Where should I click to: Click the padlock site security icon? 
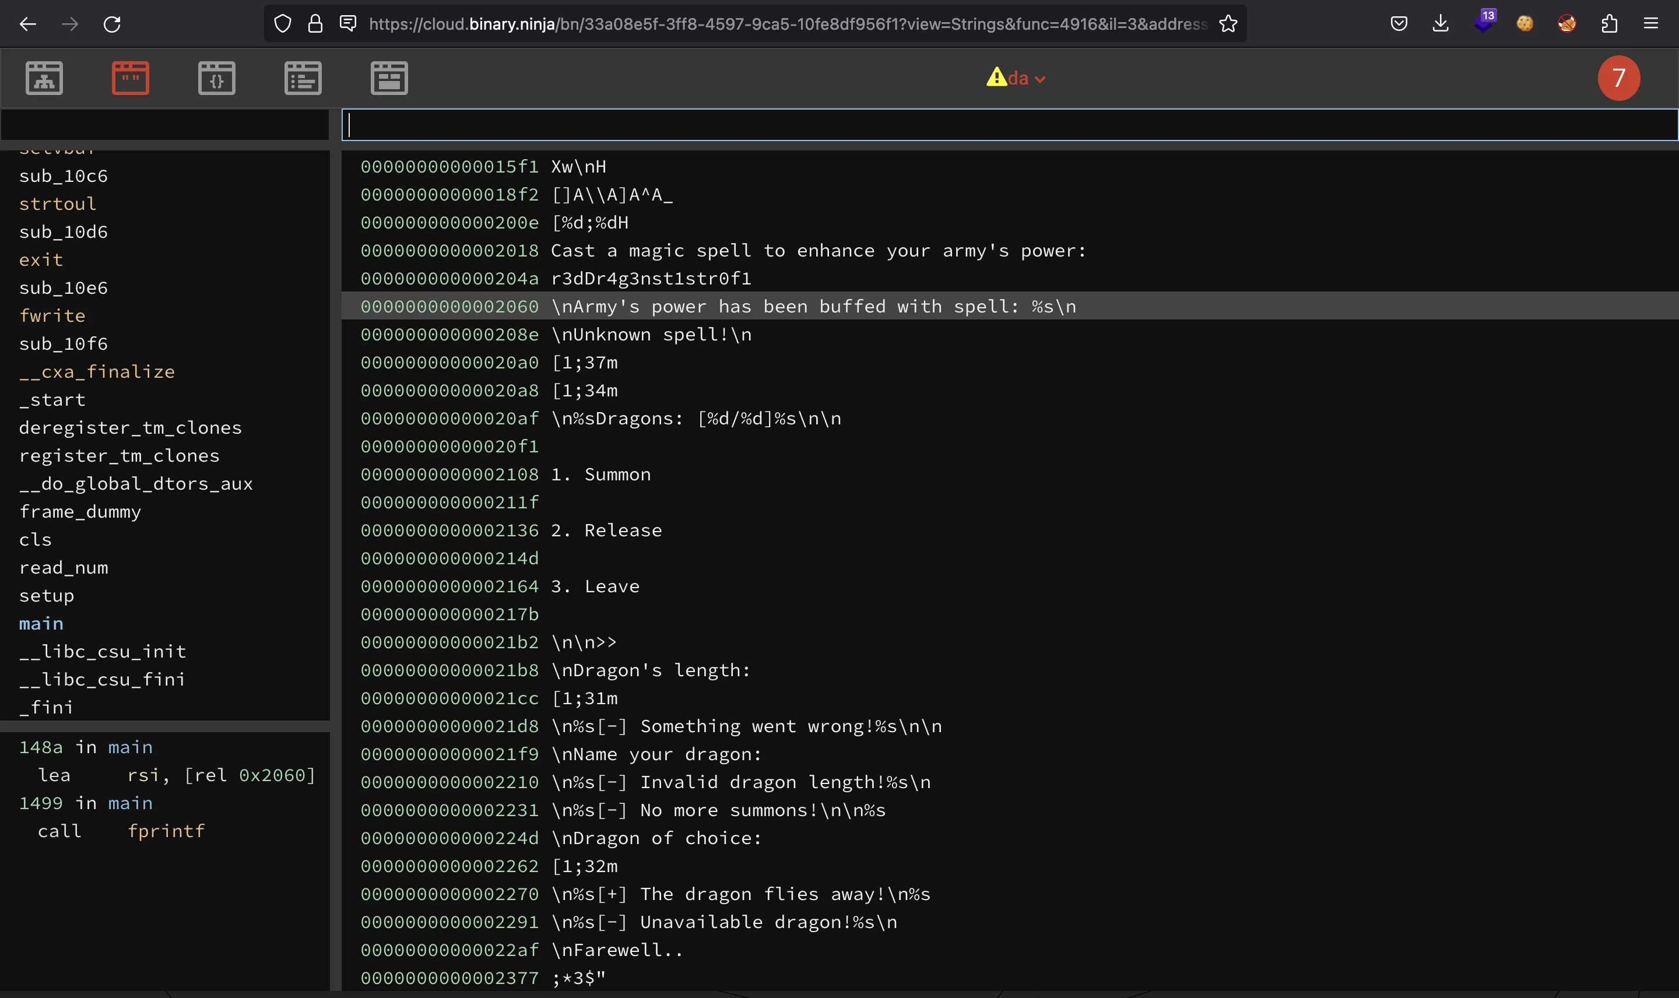(315, 24)
